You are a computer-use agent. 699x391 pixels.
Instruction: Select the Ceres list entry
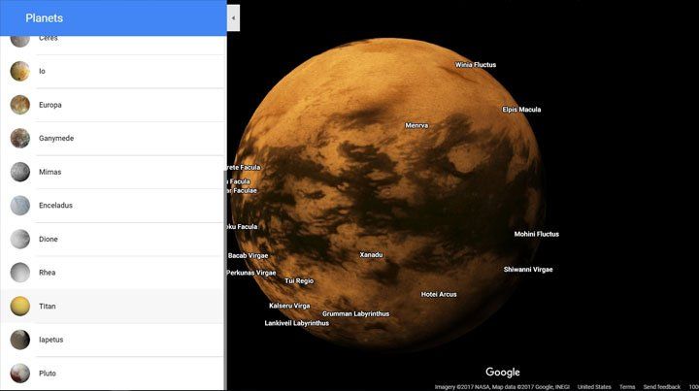click(112, 39)
